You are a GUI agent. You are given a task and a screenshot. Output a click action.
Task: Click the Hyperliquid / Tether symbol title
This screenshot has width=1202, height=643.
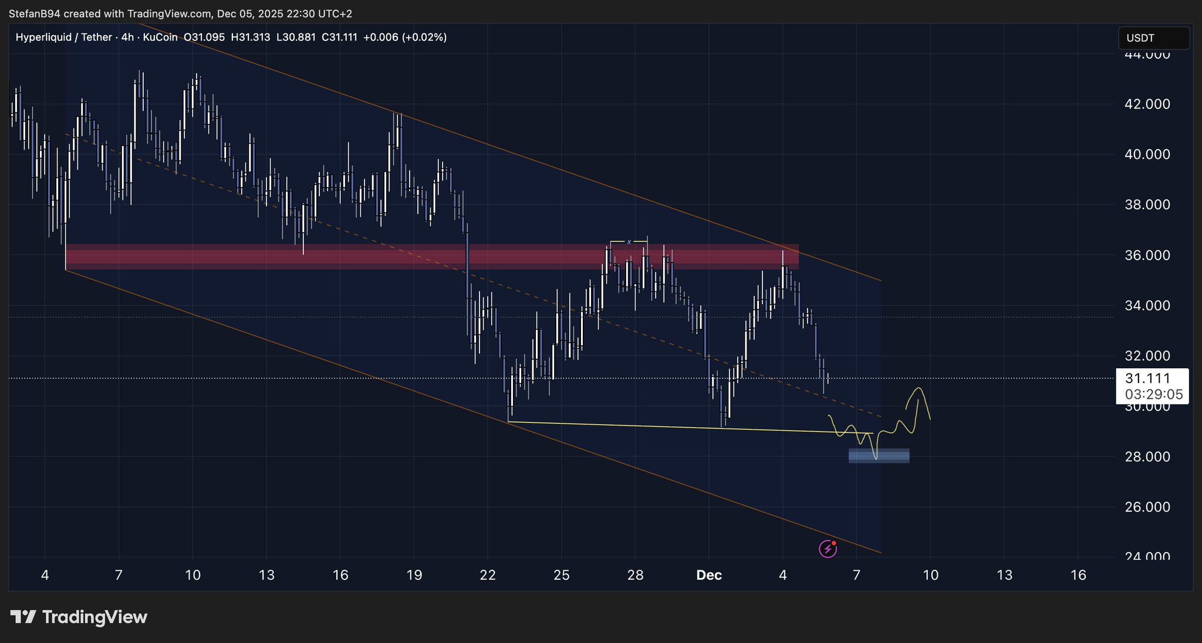[x=63, y=38]
